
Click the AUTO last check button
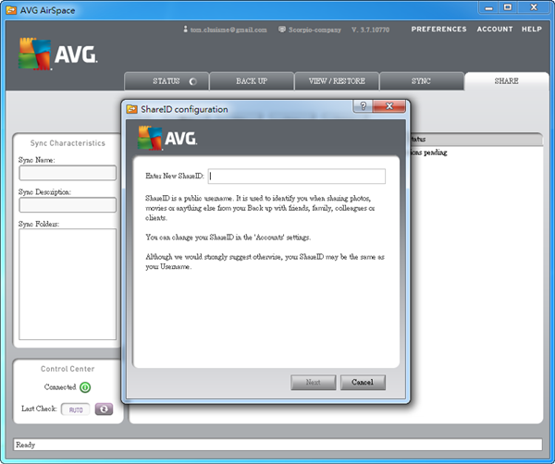coord(76,409)
